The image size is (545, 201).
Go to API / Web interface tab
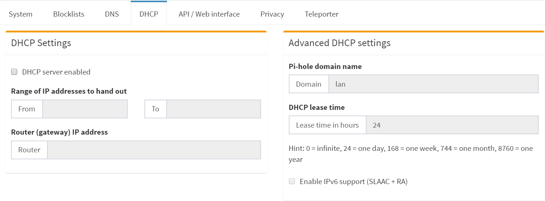pyautogui.click(x=209, y=14)
